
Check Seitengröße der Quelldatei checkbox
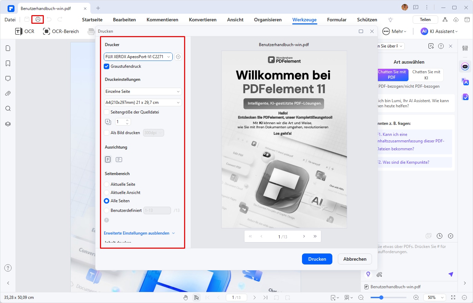(107, 112)
